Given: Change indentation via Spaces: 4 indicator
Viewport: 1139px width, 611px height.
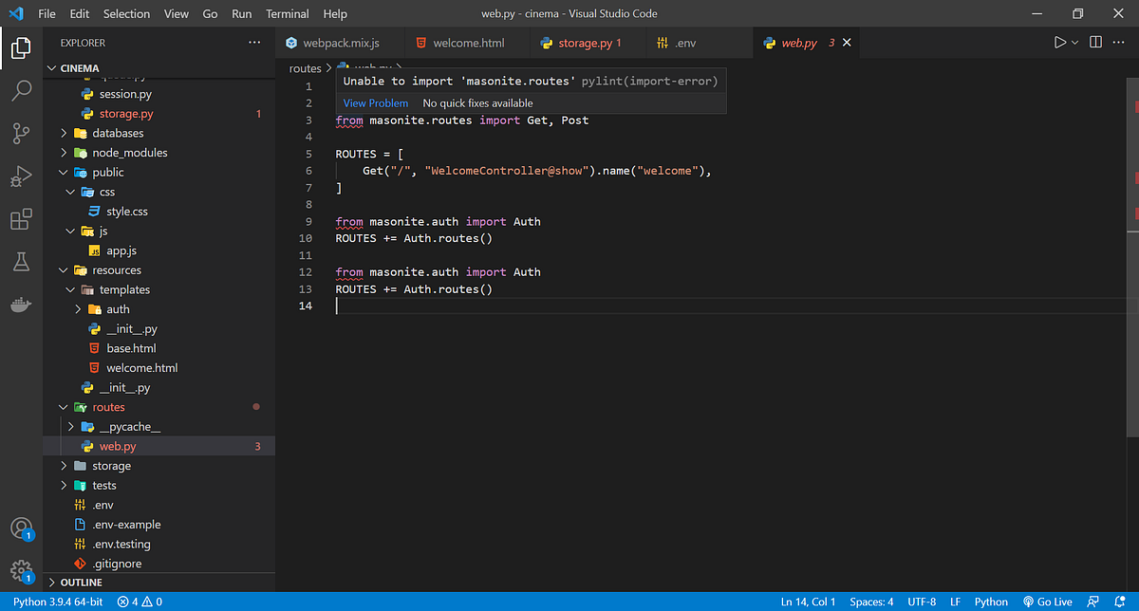Looking at the screenshot, I should (870, 601).
